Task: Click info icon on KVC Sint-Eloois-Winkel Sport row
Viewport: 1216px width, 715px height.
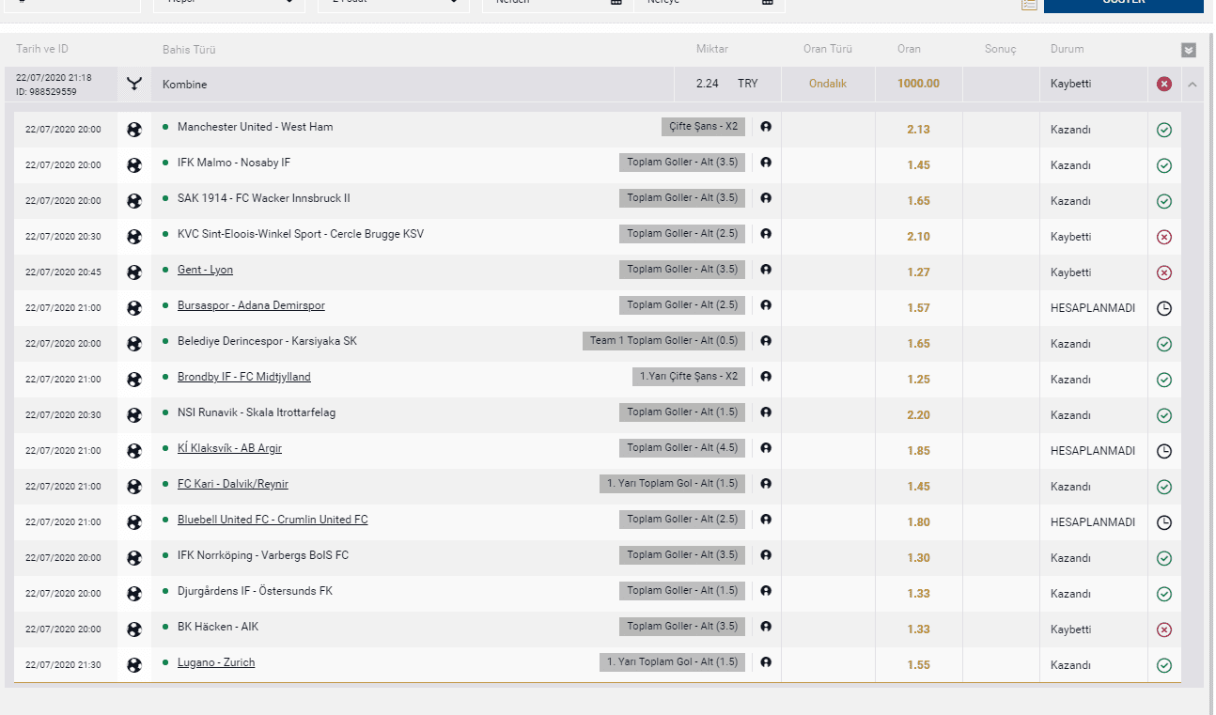Action: (x=766, y=234)
